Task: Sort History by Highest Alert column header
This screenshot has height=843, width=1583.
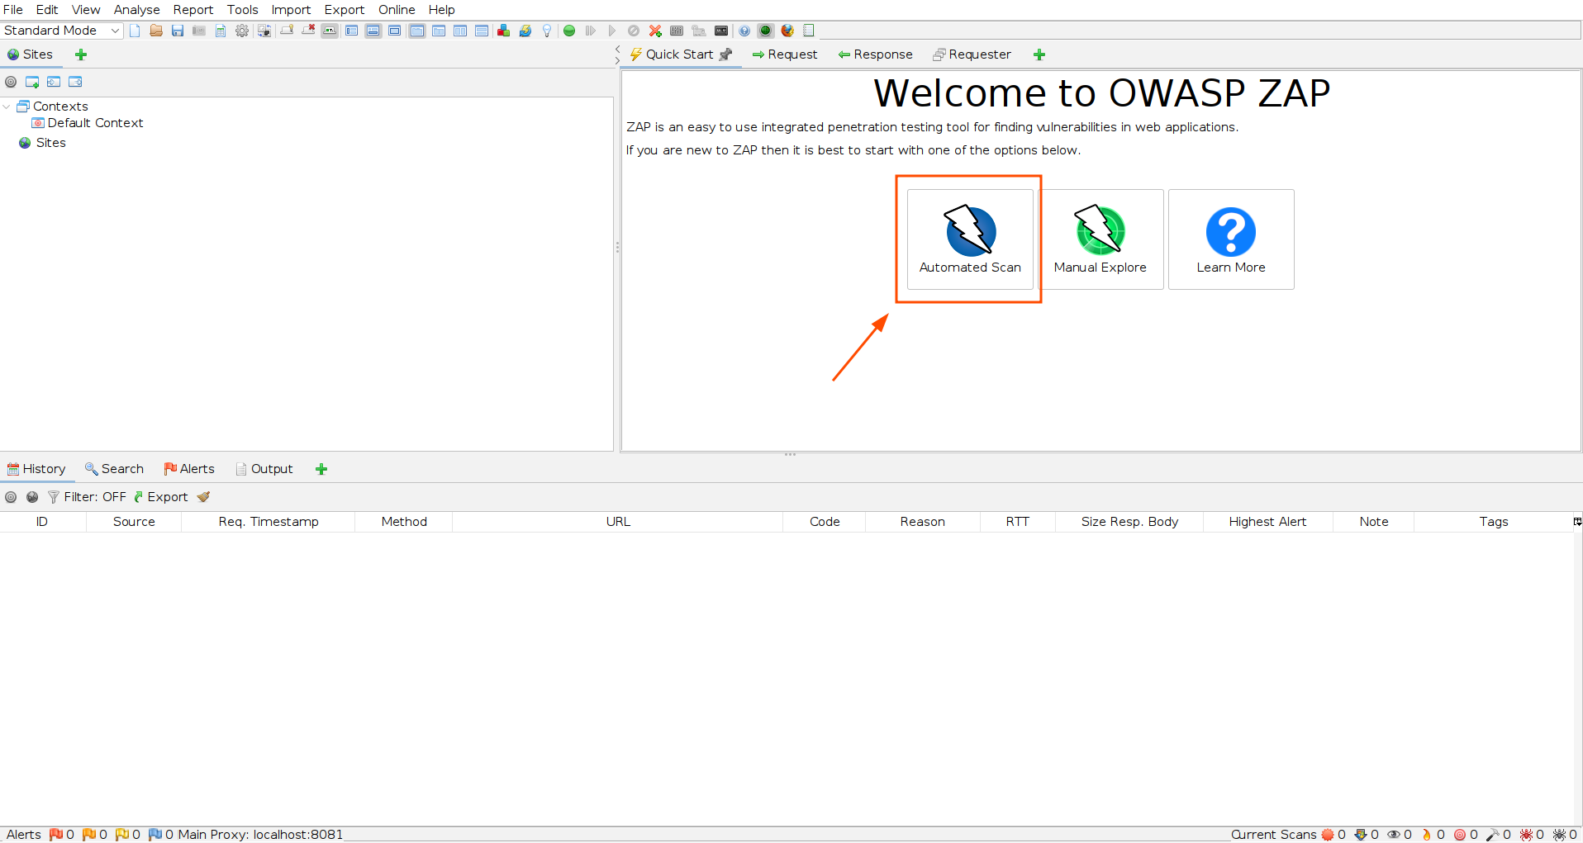Action: coord(1267,522)
